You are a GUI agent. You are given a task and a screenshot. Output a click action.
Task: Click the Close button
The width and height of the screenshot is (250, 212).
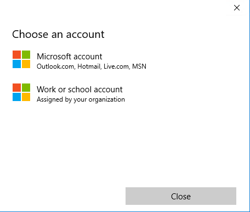point(181,196)
